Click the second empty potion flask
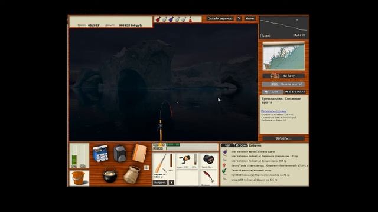 (x=164, y=19)
